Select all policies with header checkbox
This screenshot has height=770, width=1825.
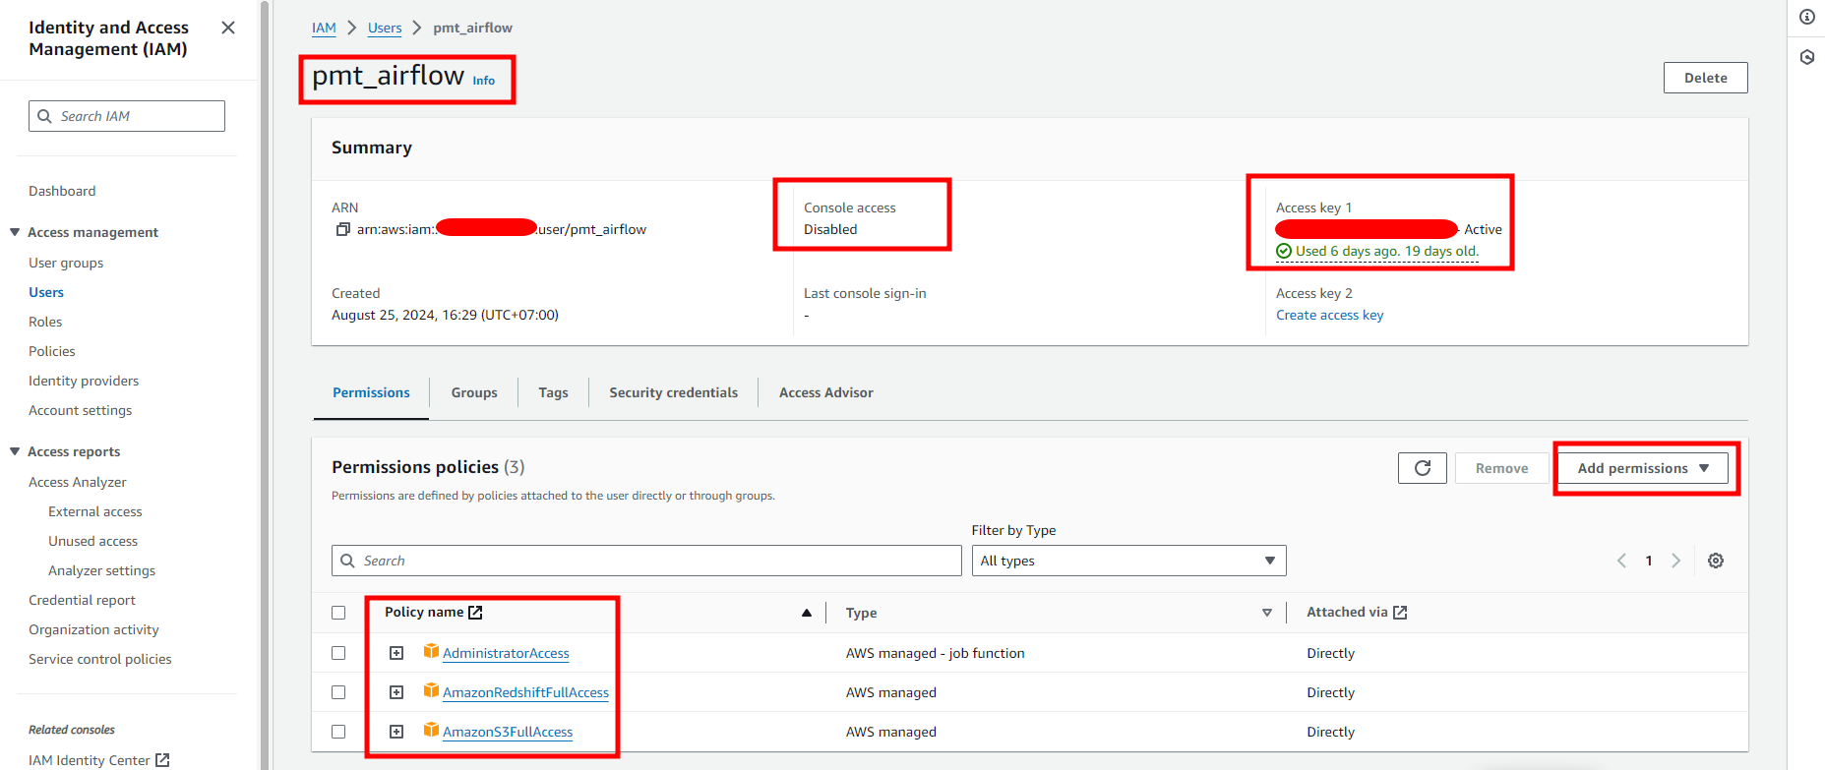(338, 613)
